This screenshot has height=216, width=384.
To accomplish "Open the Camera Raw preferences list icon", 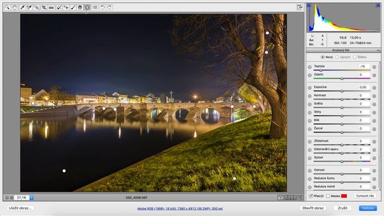I will click(95, 7).
